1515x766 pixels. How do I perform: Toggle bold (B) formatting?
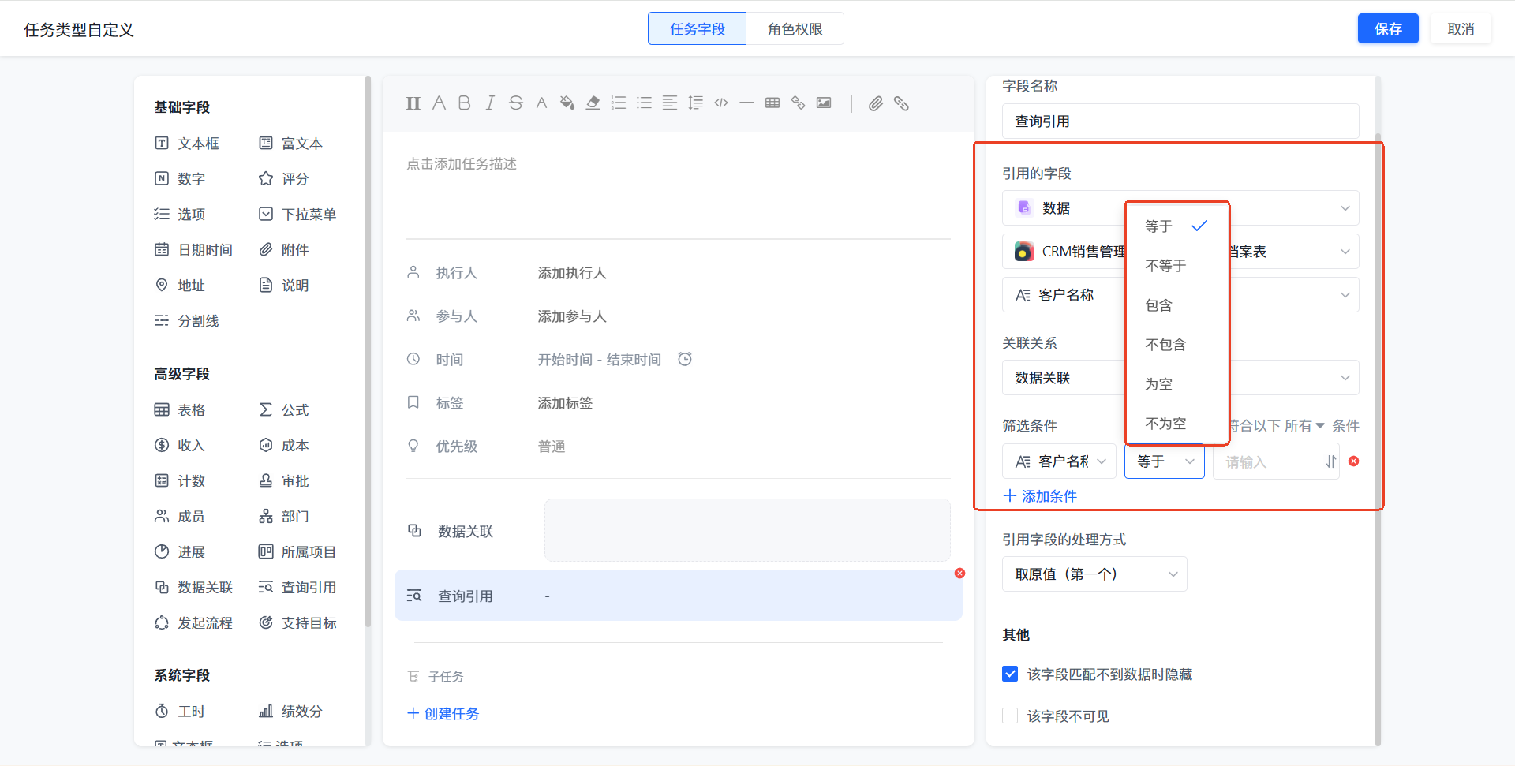[465, 103]
